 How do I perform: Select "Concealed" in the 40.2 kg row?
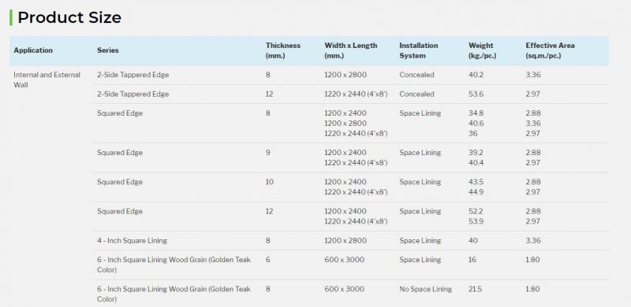[416, 75]
